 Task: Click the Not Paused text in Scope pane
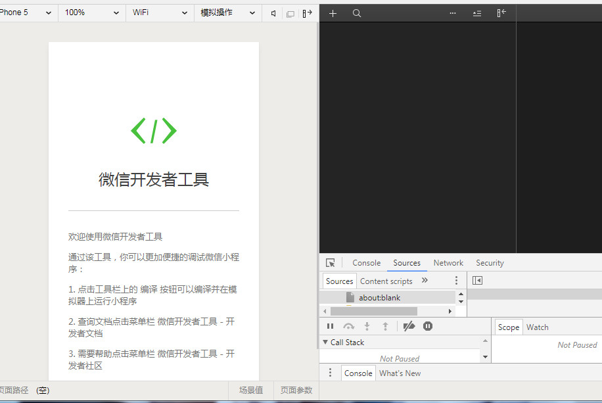coord(577,345)
